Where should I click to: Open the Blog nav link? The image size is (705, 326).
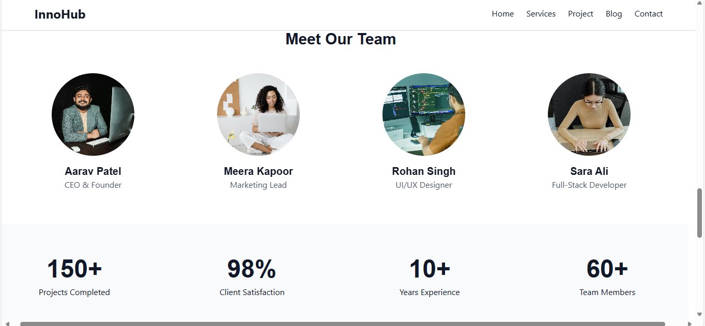(x=614, y=14)
